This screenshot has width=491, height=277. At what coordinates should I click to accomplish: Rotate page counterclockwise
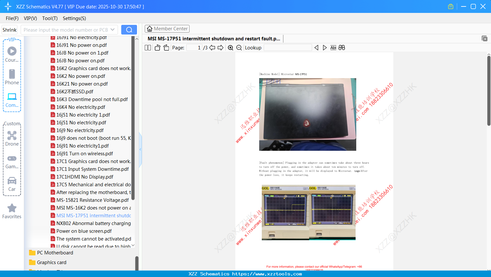point(157,48)
